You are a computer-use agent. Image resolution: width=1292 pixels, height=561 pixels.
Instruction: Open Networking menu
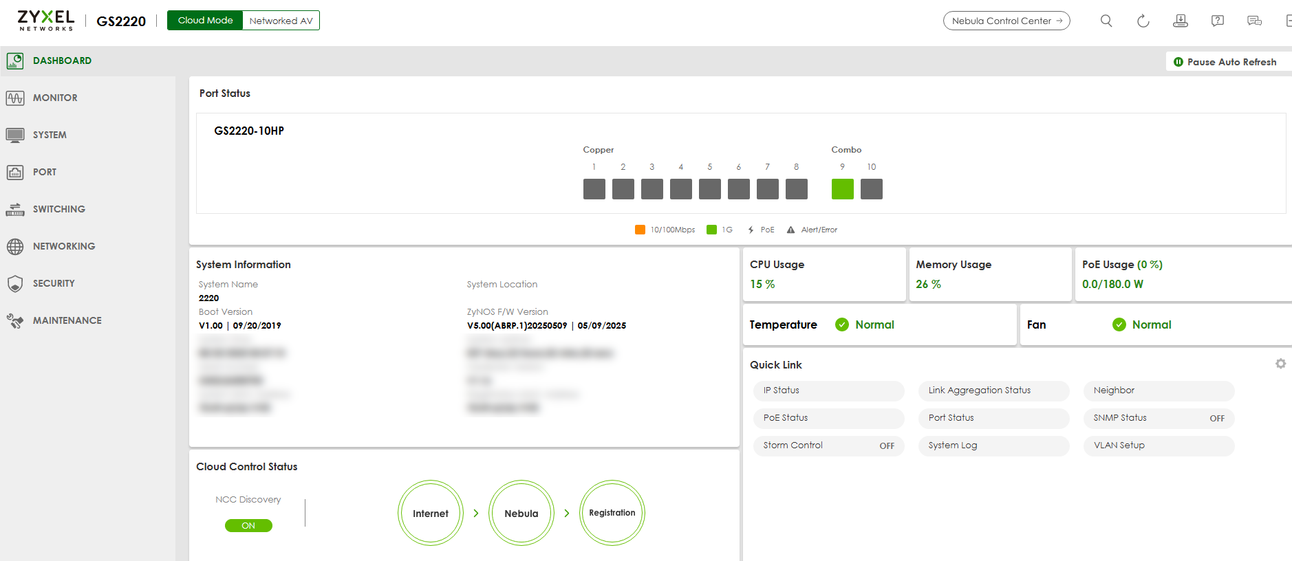coord(64,247)
